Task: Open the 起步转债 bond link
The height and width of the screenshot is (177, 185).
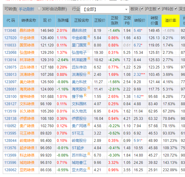Action: (x=27, y=148)
